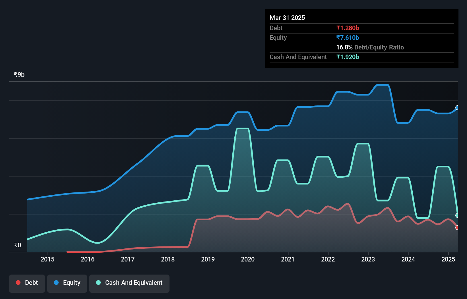Screen dimensions: 467x299
Task: Click the 2023 x-axis label
Action: coord(368,259)
